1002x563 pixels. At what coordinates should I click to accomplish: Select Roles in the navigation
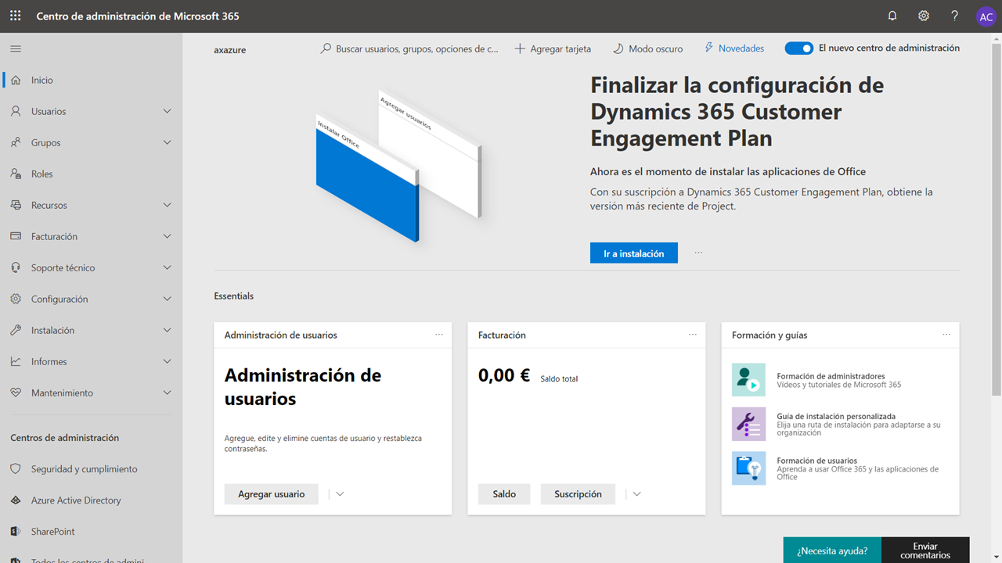92,174
